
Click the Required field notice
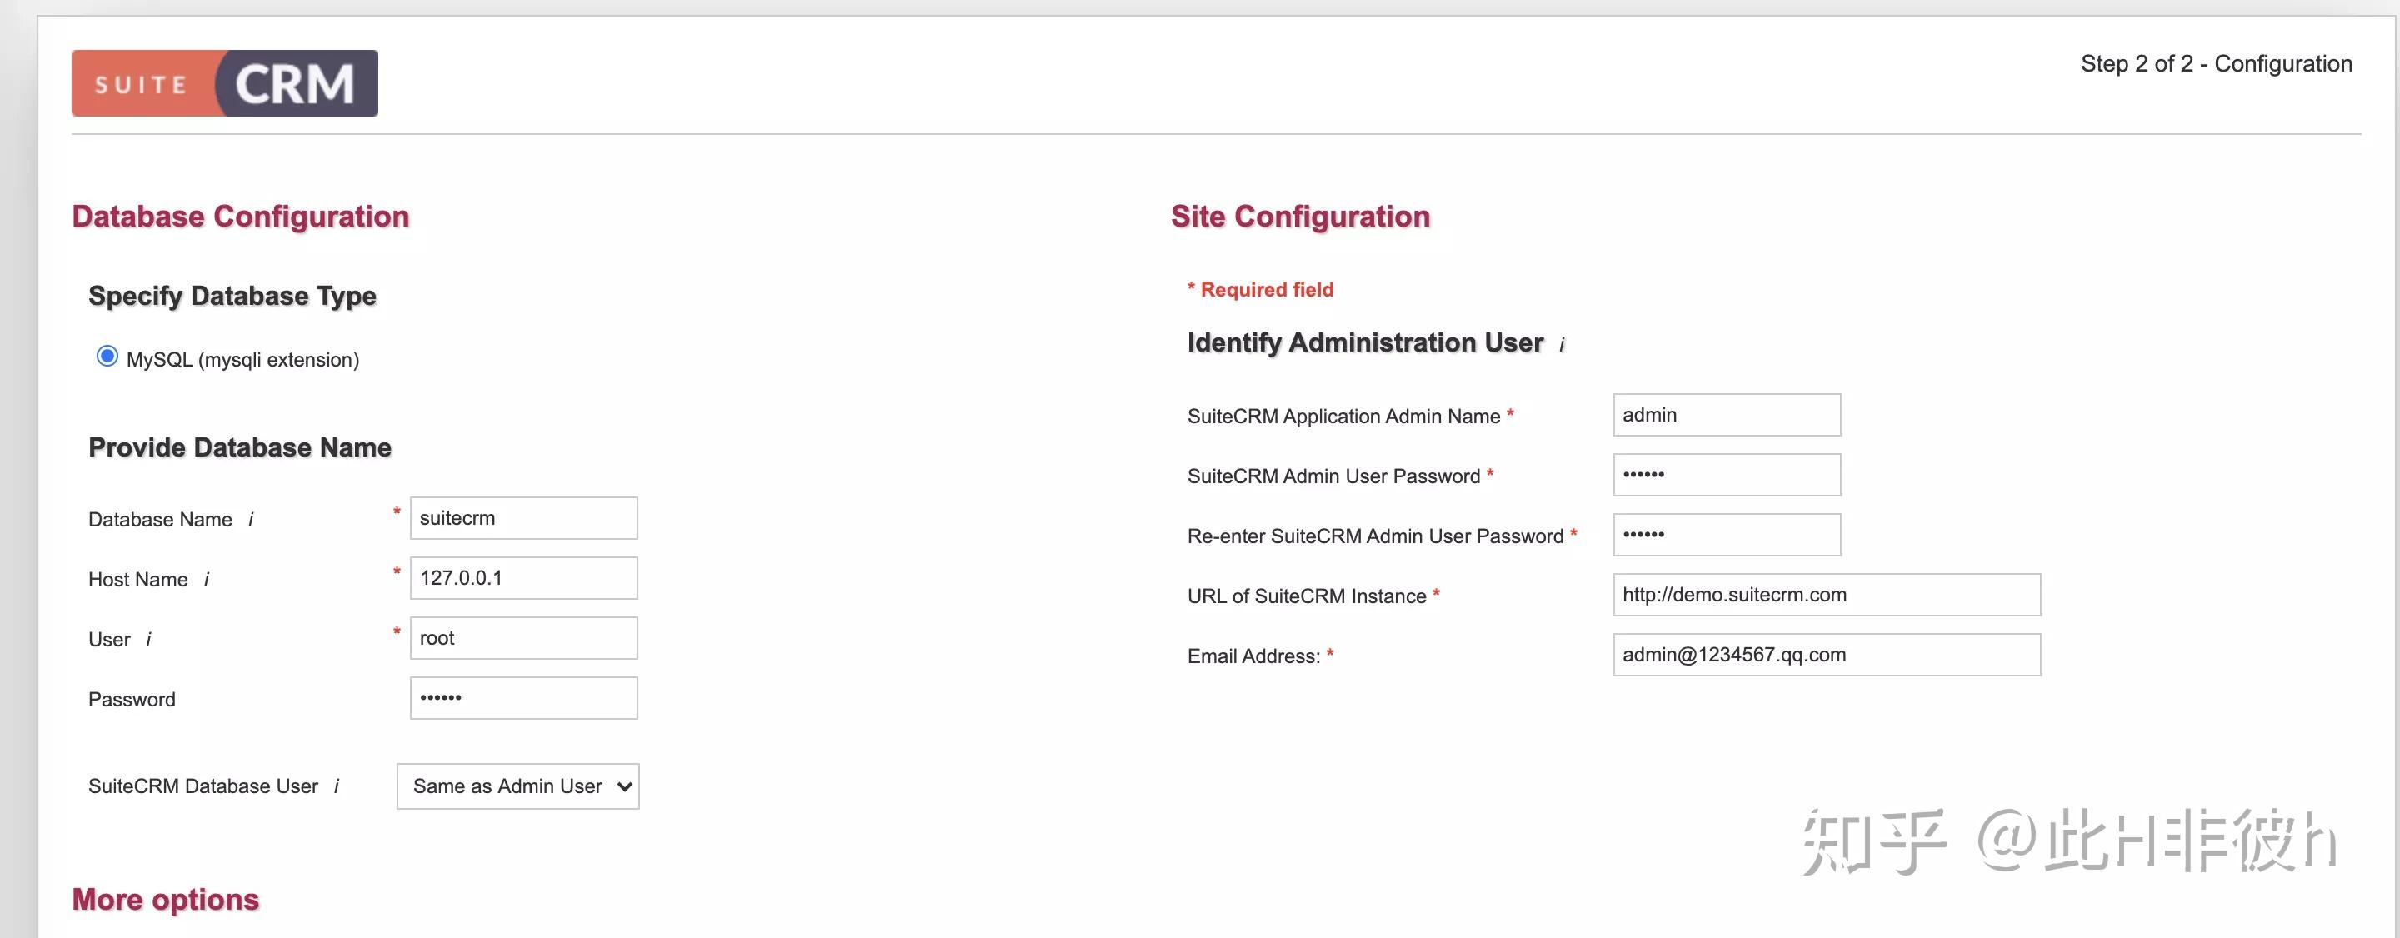pos(1260,289)
